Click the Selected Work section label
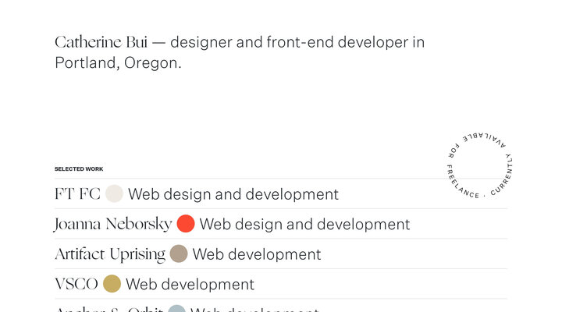This screenshot has width=562, height=312. (79, 168)
